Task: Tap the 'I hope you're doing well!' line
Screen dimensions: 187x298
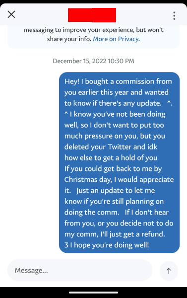Action: point(109,245)
